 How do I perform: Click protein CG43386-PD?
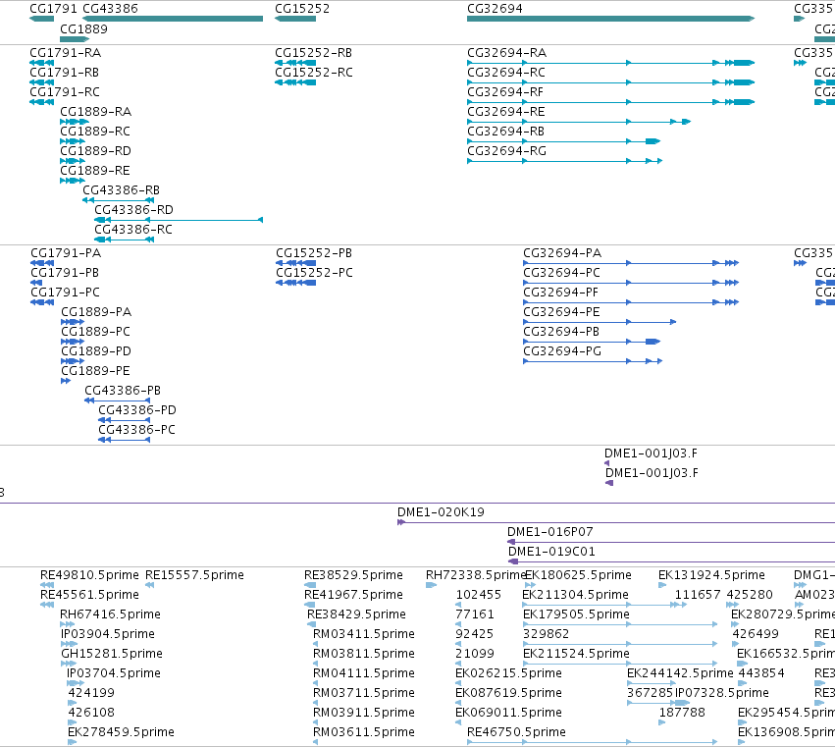tap(136, 410)
